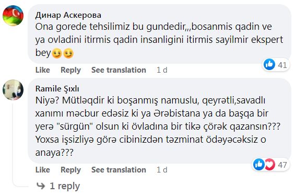Image resolution: width=307 pixels, height=196 pixels.
Task: View the 47 reactions count
Action: coord(282,165)
